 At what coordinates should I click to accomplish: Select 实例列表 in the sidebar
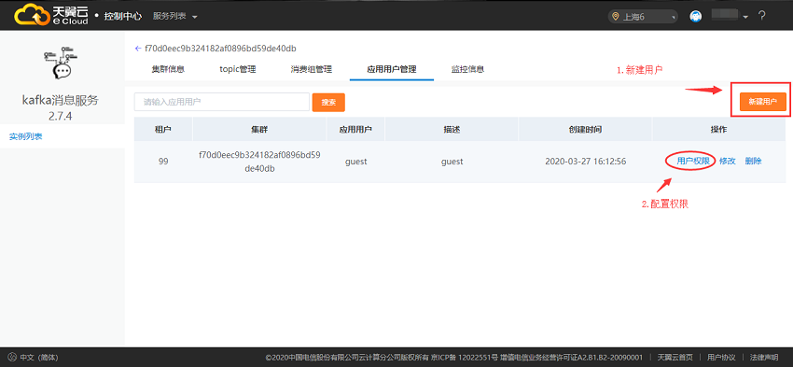click(26, 136)
